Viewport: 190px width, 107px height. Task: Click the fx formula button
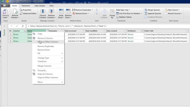click(23, 26)
